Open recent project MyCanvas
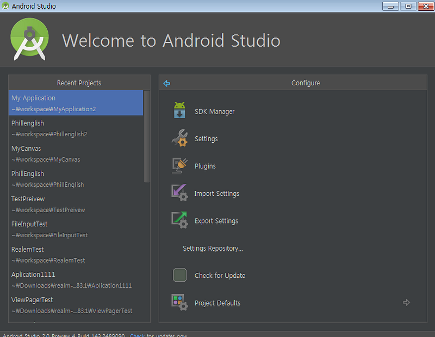Screen dimensions: 435x337 (x=76, y=154)
